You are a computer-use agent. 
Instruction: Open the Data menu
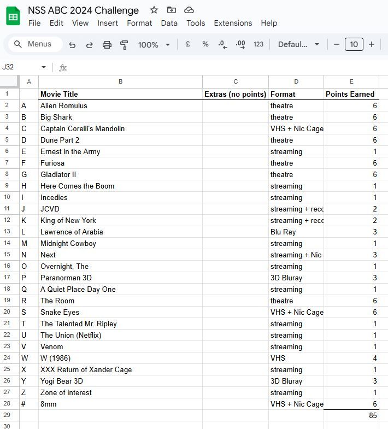pos(169,23)
